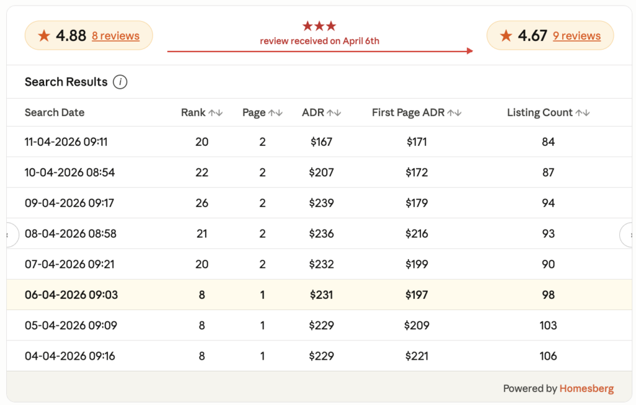Select row dated 04-04-2026 09:16

(319, 356)
